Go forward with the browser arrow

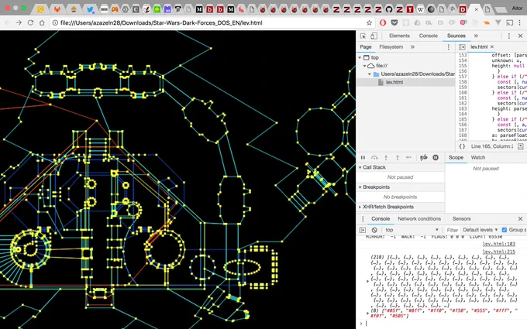click(x=19, y=22)
